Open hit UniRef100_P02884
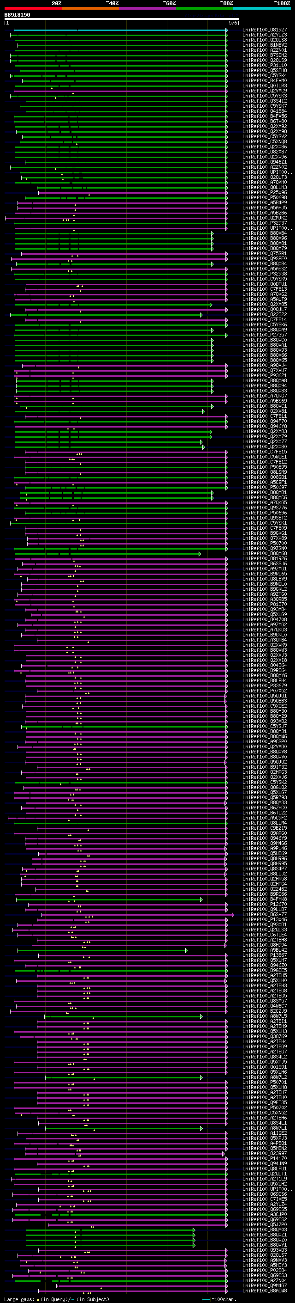 (x=265, y=1270)
